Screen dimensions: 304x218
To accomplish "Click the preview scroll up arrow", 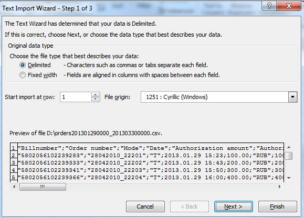I will [289, 148].
